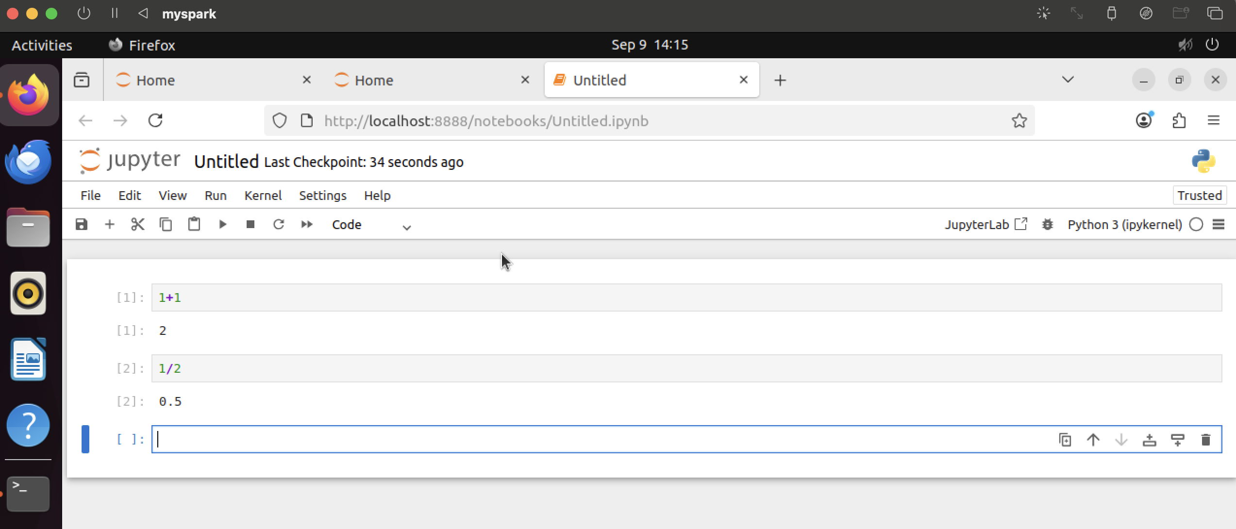Paste a cell from the clipboard
Screen dimensions: 1236x529
click(x=194, y=224)
